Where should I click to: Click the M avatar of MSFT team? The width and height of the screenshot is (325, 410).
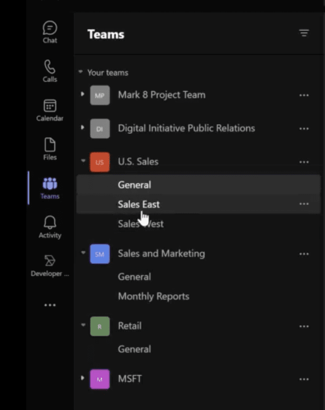[100, 379]
